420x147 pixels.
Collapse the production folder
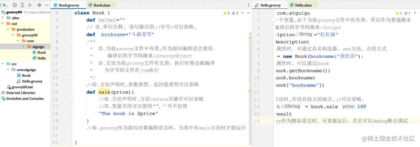(8, 29)
